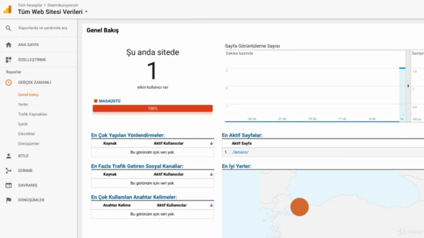This screenshot has width=424, height=238.
Task: Select Yerler submenu item
Action: point(23,104)
